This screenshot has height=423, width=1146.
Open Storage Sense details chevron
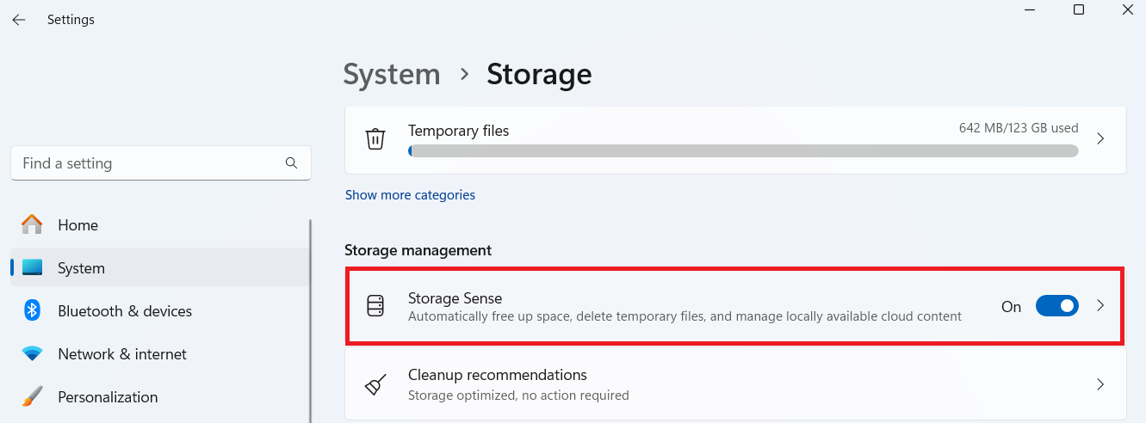click(1100, 306)
